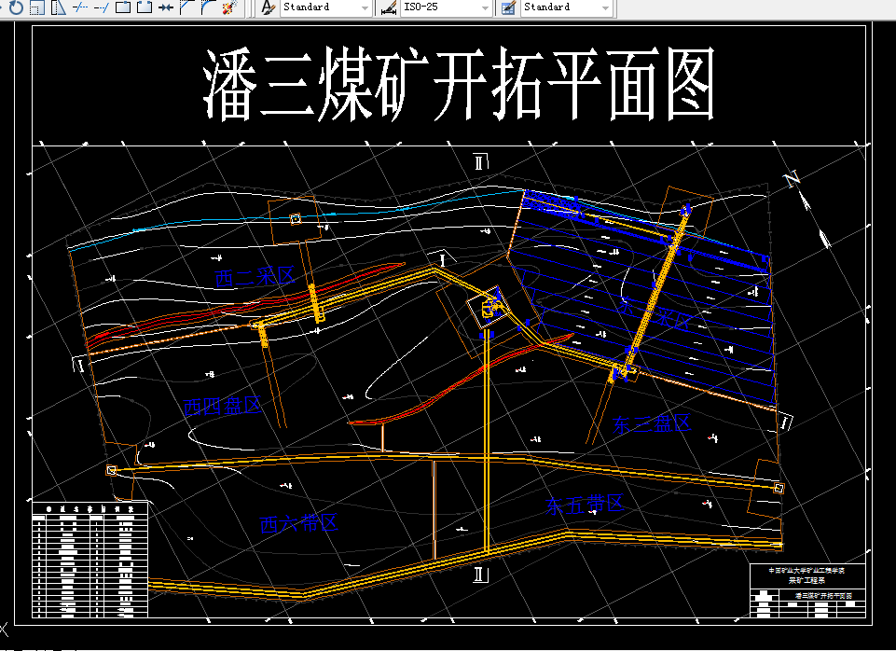This screenshot has width=896, height=651.
Task: Open the ISO-25 dimension style dropdown
Action: (x=439, y=8)
